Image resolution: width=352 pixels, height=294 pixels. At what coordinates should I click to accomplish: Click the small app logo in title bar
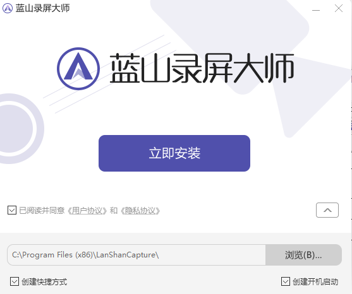click(x=8, y=8)
